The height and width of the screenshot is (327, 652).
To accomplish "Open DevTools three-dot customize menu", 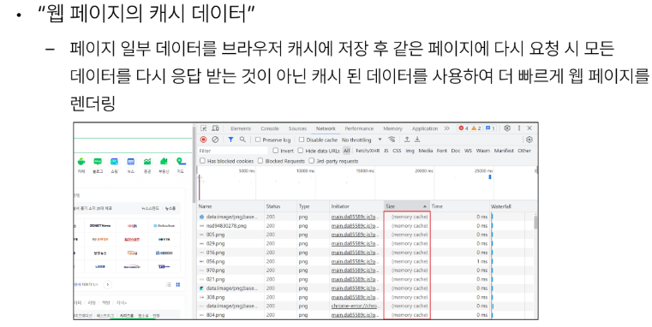I will click(519, 128).
